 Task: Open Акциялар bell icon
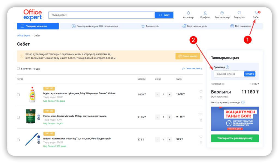coord(188,13)
